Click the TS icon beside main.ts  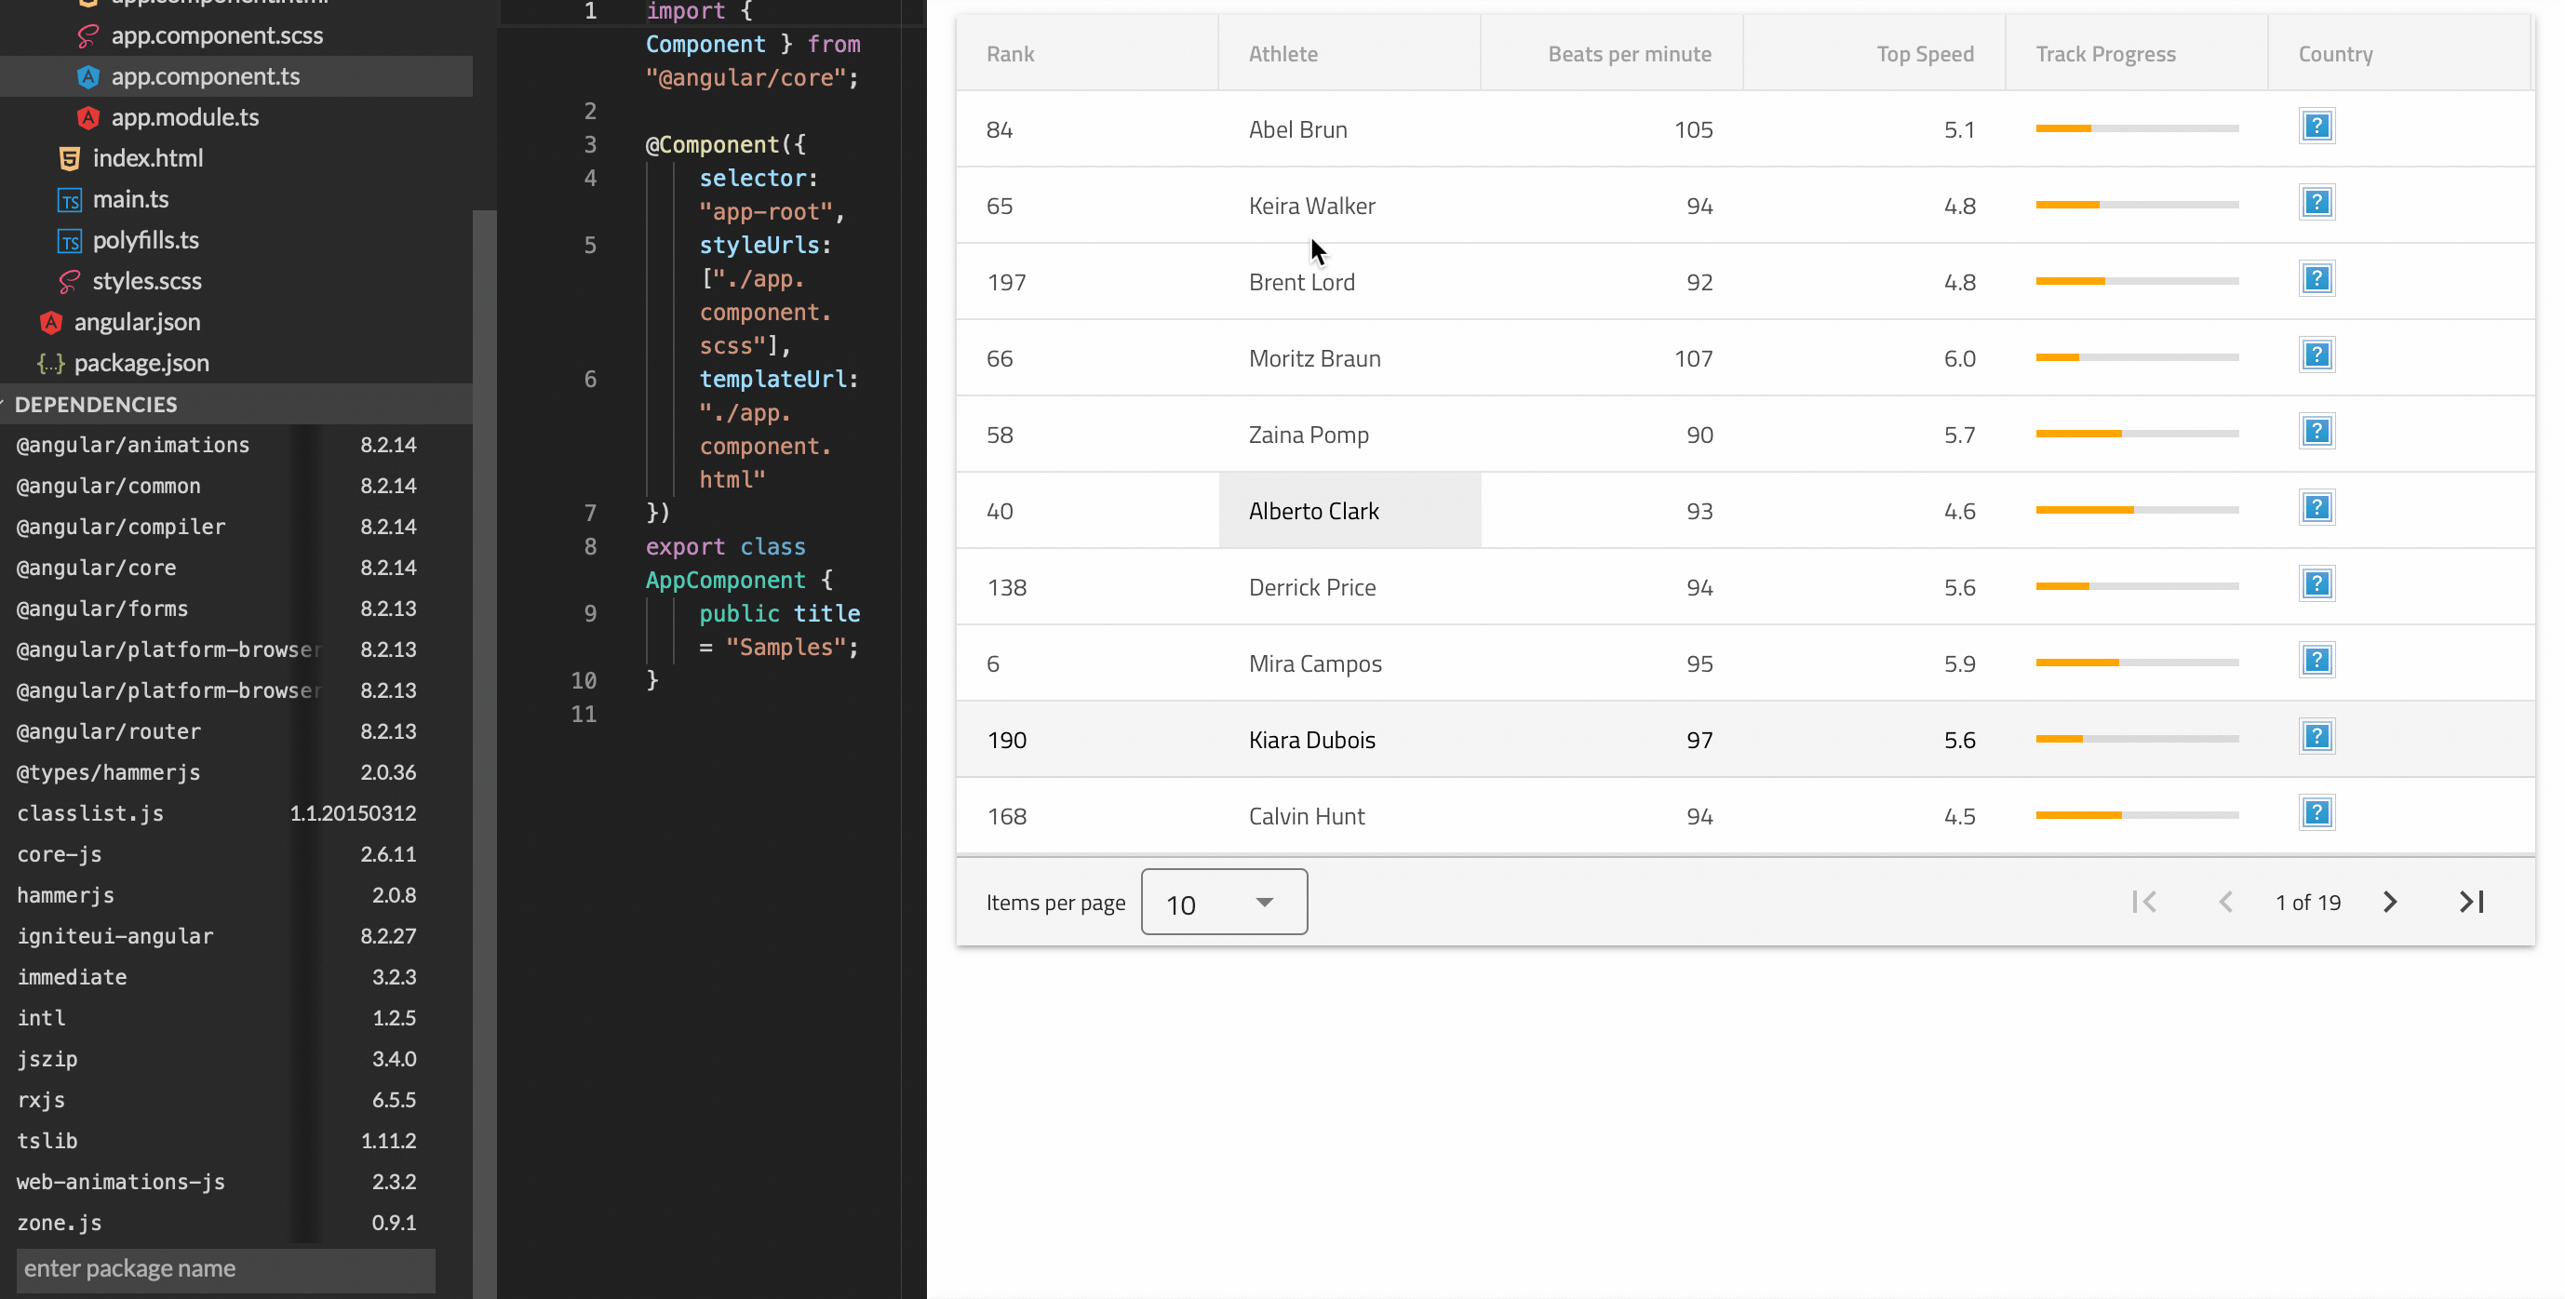point(69,200)
